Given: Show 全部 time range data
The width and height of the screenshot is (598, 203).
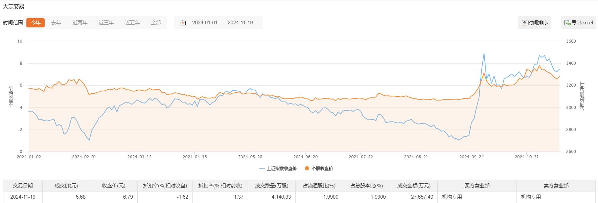Looking at the screenshot, I should tap(156, 23).
